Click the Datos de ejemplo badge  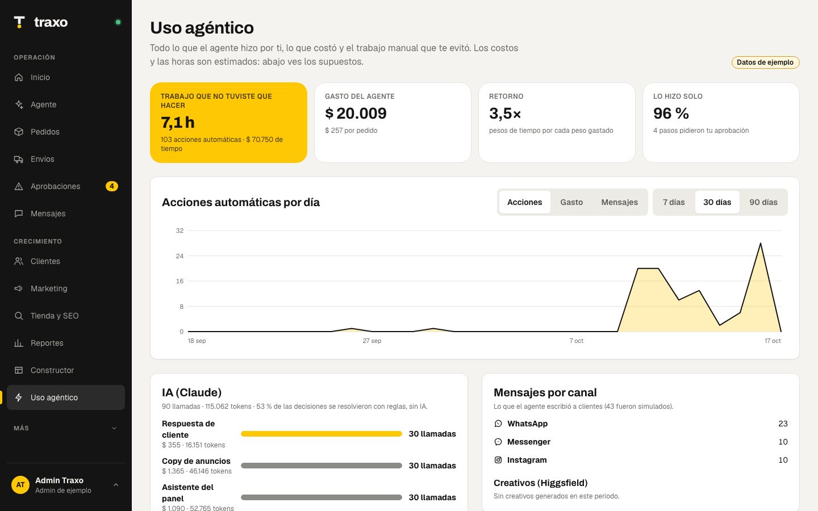click(x=765, y=62)
